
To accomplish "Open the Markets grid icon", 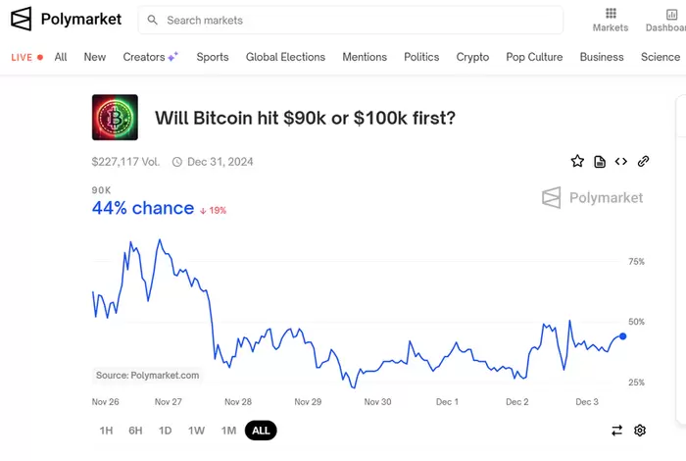I will click(611, 14).
